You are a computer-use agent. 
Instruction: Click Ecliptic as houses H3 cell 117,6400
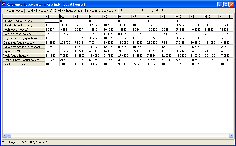click(81, 64)
